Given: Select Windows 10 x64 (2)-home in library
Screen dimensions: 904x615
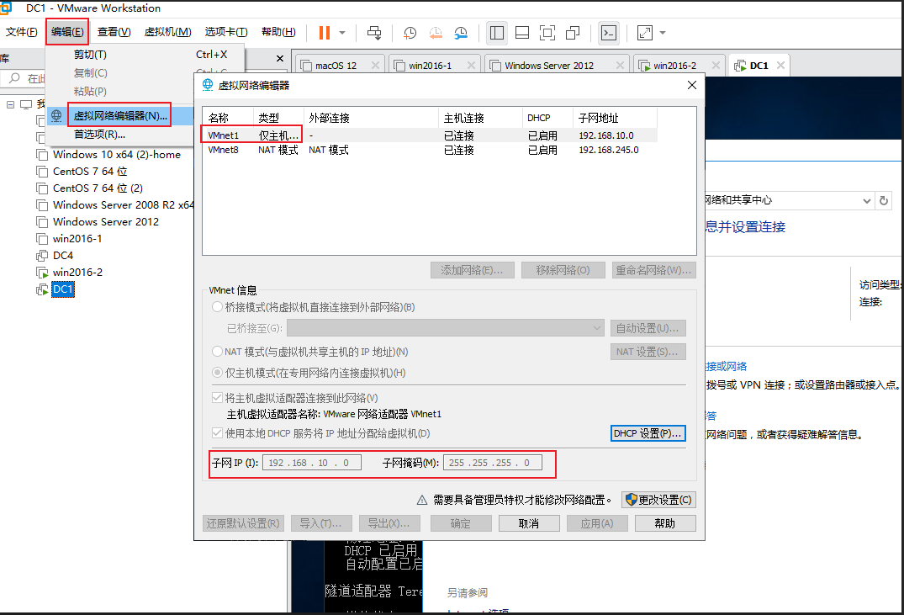Looking at the screenshot, I should point(116,155).
